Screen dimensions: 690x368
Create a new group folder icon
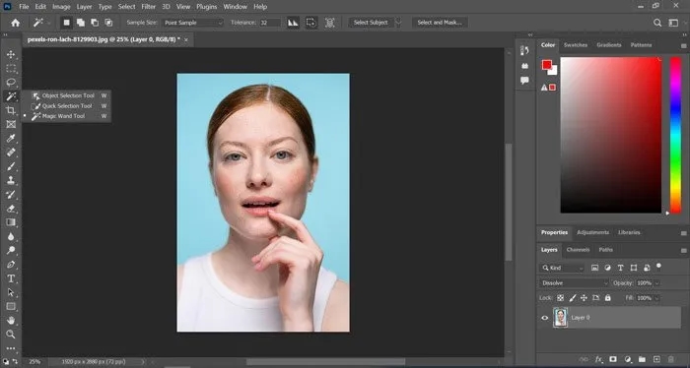(x=642, y=359)
